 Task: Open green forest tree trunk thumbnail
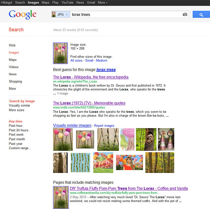point(146,139)
